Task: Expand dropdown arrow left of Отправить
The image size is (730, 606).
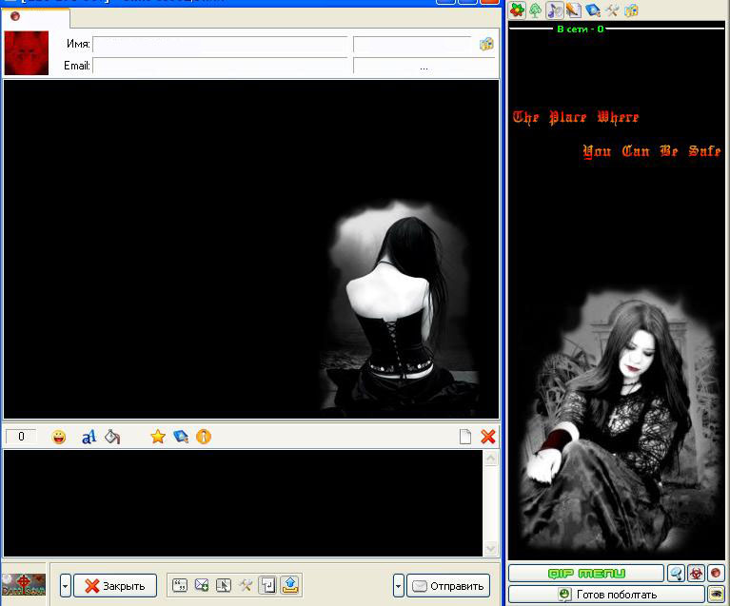Action: (398, 586)
